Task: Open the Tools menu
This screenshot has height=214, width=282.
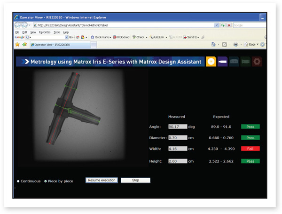Action: coord(57,32)
